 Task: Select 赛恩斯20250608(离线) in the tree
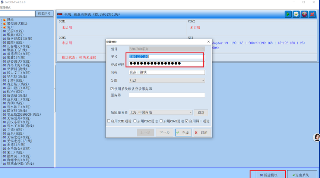[24, 115]
